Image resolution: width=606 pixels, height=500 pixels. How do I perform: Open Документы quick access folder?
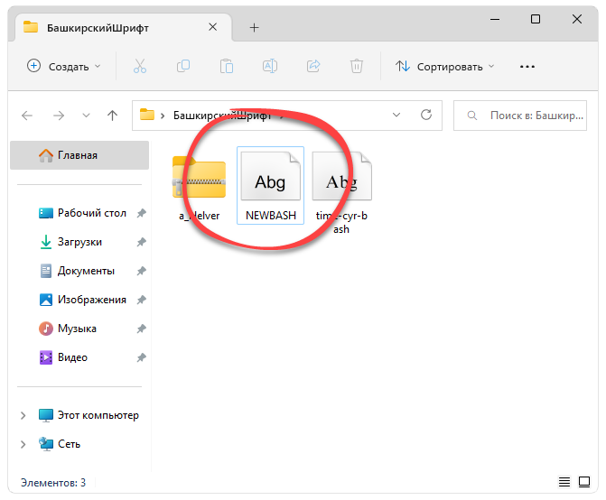click(77, 271)
